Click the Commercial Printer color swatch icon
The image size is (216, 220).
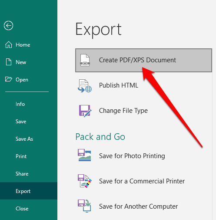point(85,181)
